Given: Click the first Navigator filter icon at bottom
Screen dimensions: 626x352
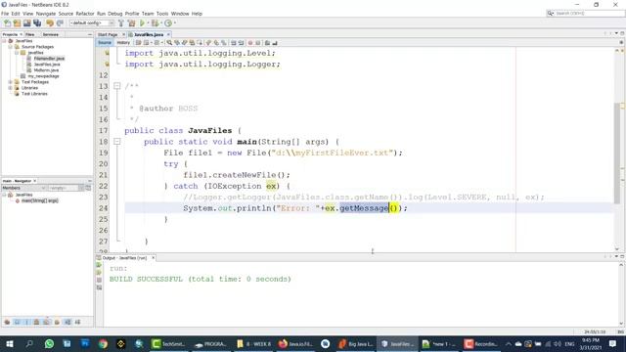Looking at the screenshot, I should pos(7,322).
